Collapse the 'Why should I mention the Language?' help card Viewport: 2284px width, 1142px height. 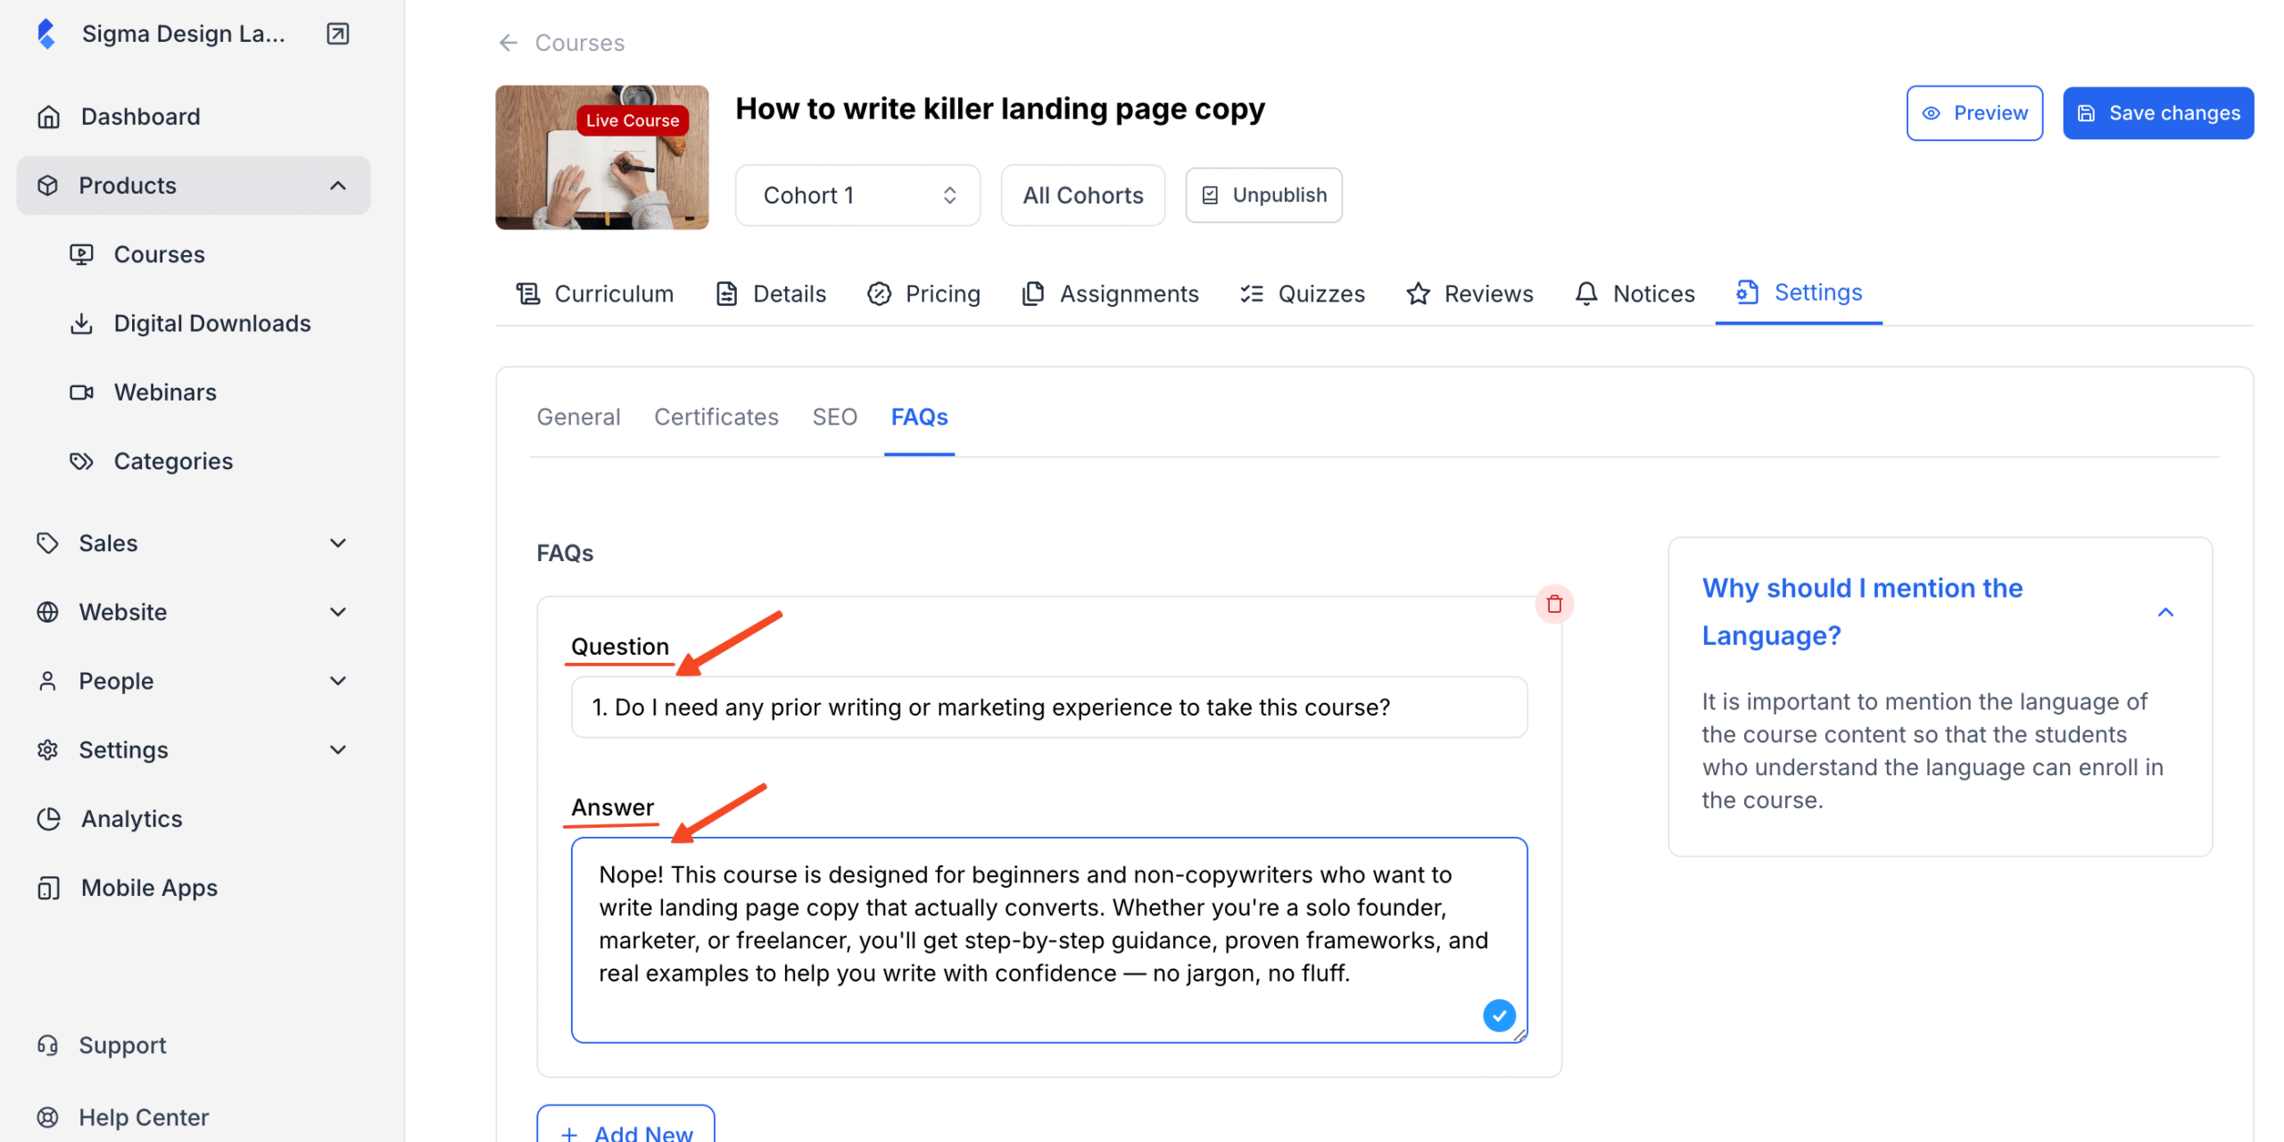tap(2164, 612)
